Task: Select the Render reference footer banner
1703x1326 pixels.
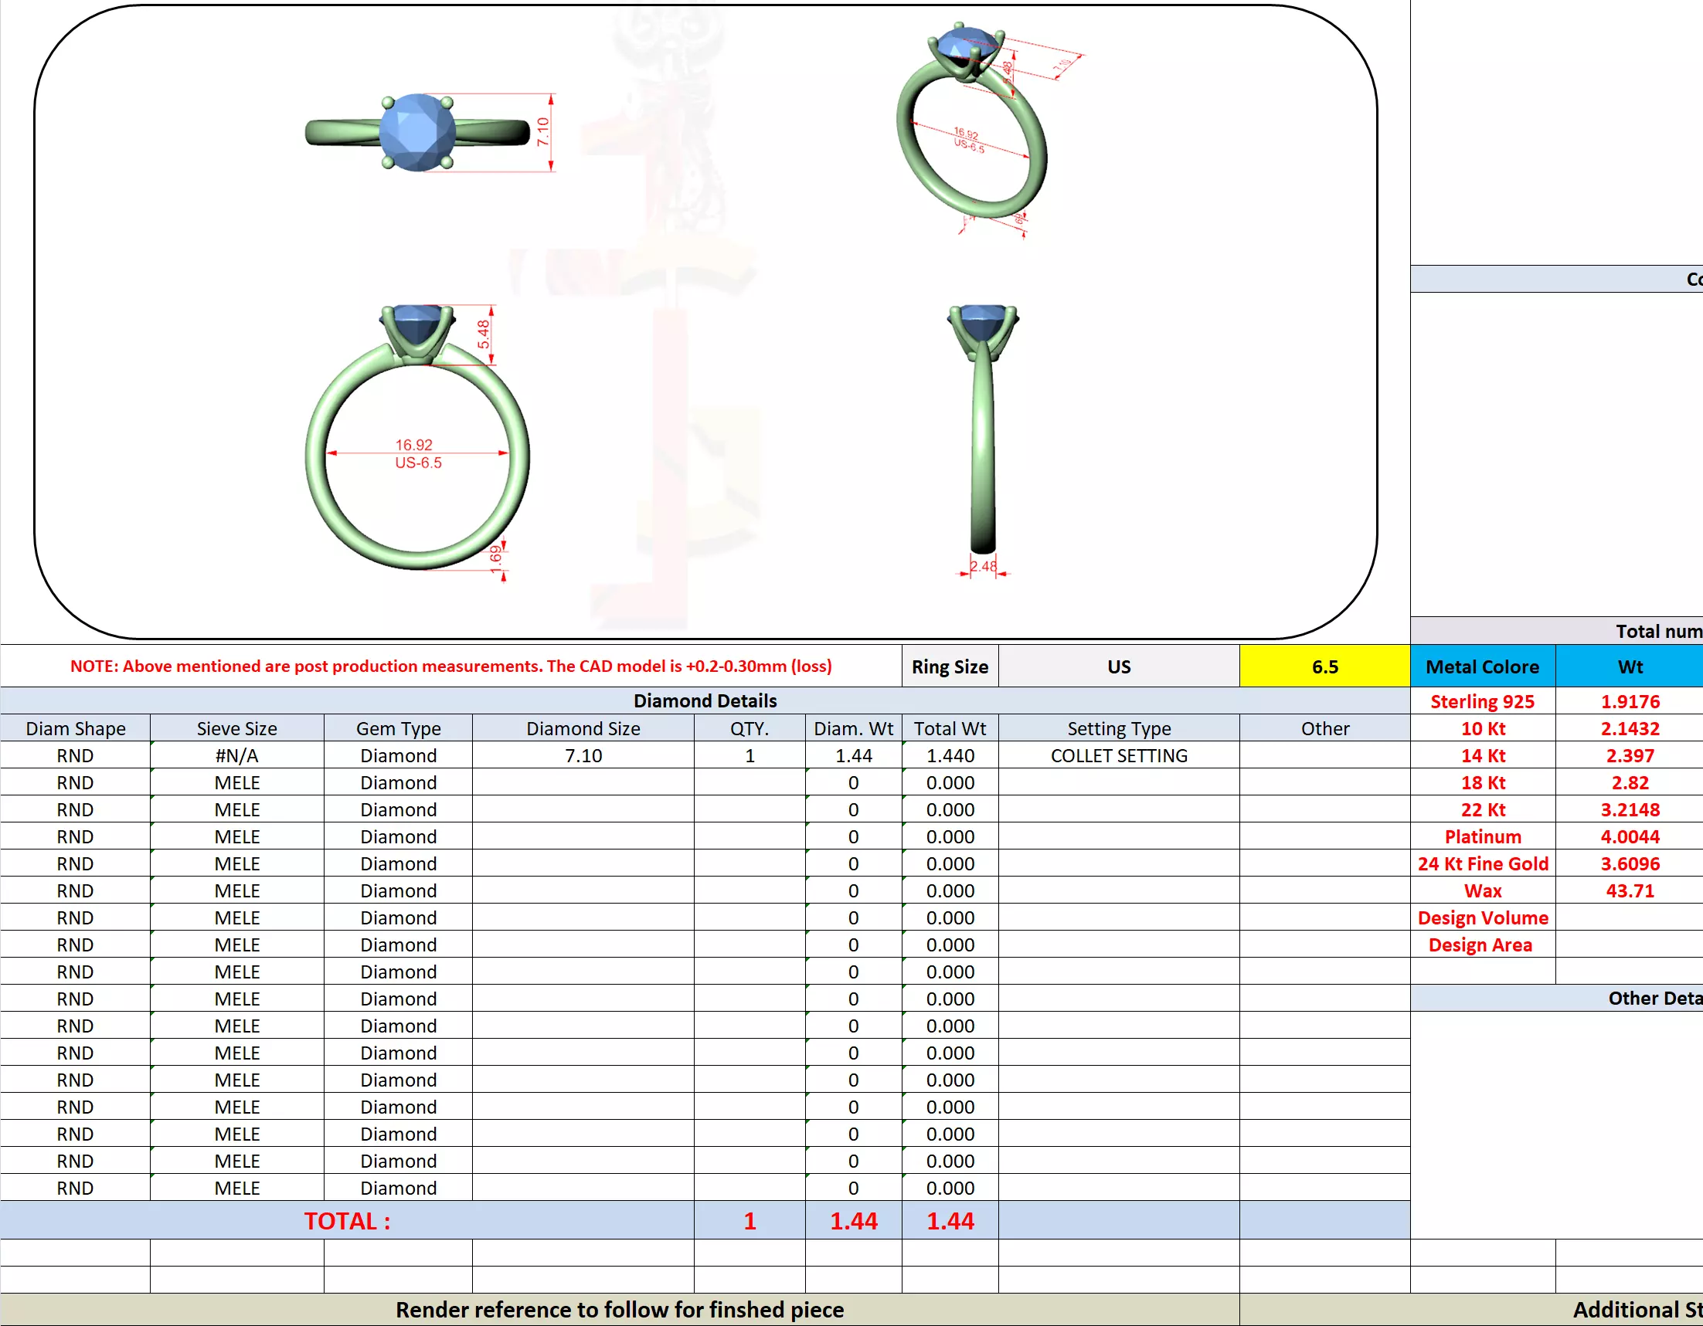Action: click(x=619, y=1310)
